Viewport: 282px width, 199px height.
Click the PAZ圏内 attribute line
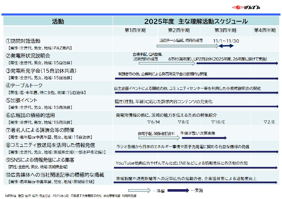pyautogui.click(x=40, y=48)
